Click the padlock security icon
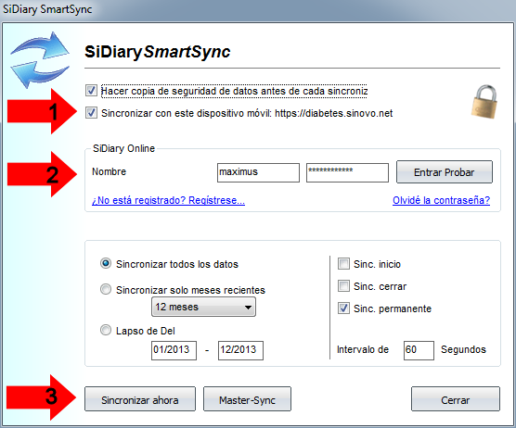The width and height of the screenshot is (516, 428). click(x=484, y=102)
